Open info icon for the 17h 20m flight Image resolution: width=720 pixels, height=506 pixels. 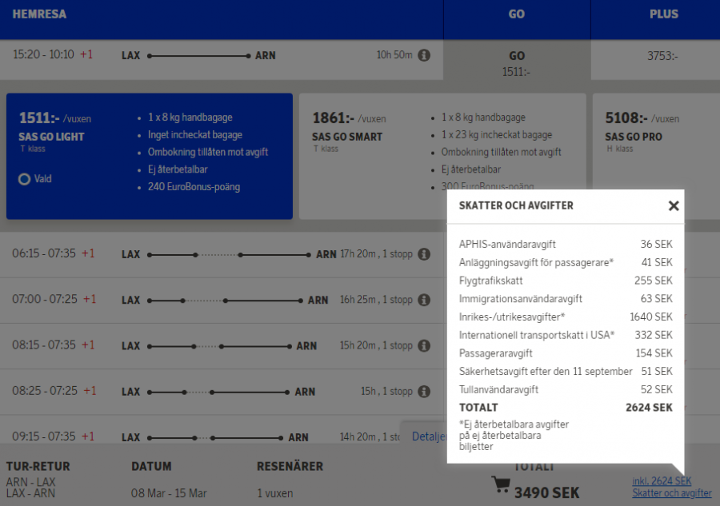tap(424, 254)
